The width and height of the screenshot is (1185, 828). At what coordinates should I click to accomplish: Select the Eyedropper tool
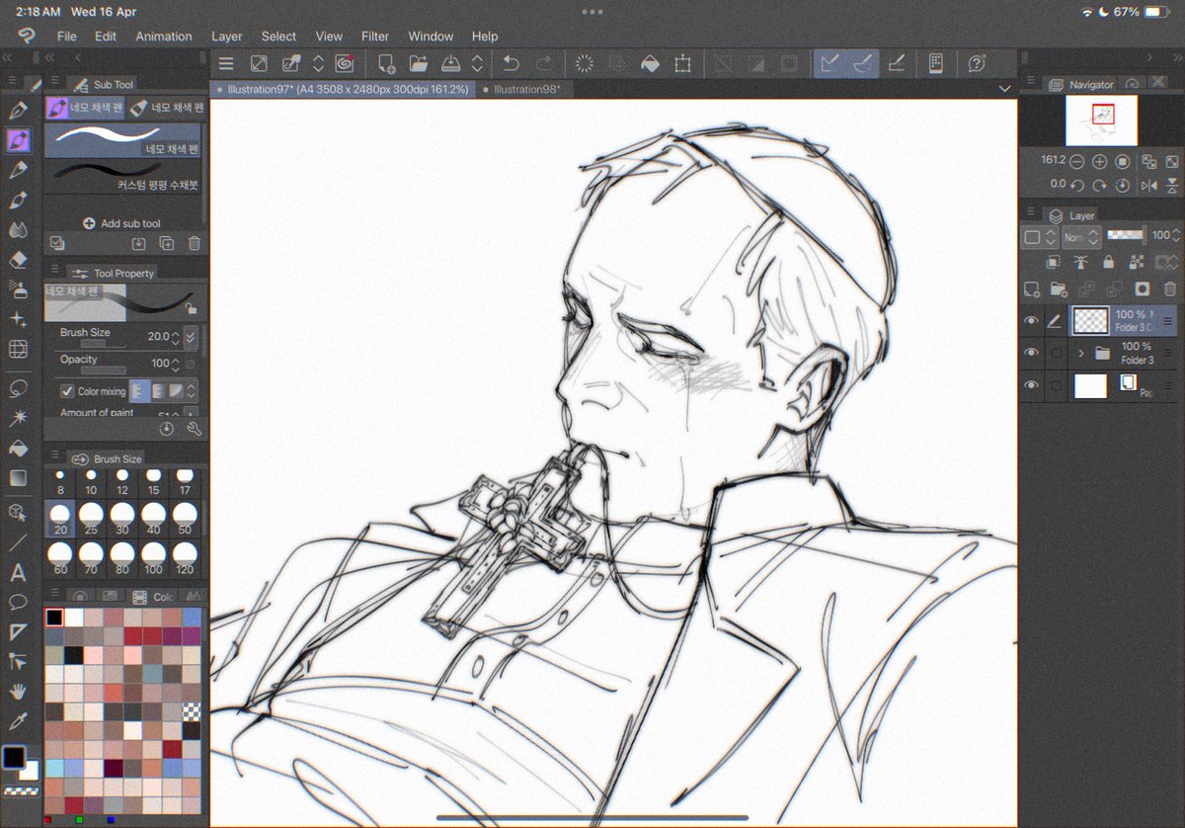(18, 720)
